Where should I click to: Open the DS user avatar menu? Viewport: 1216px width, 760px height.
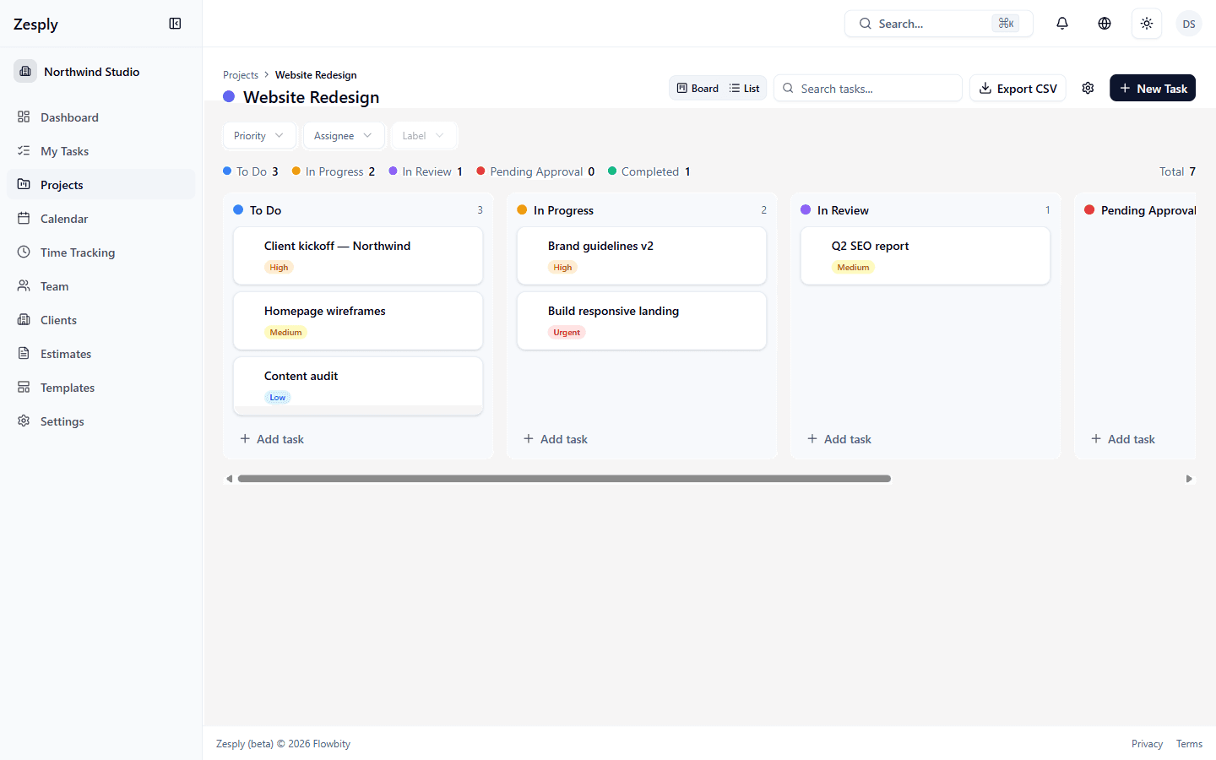click(1189, 24)
